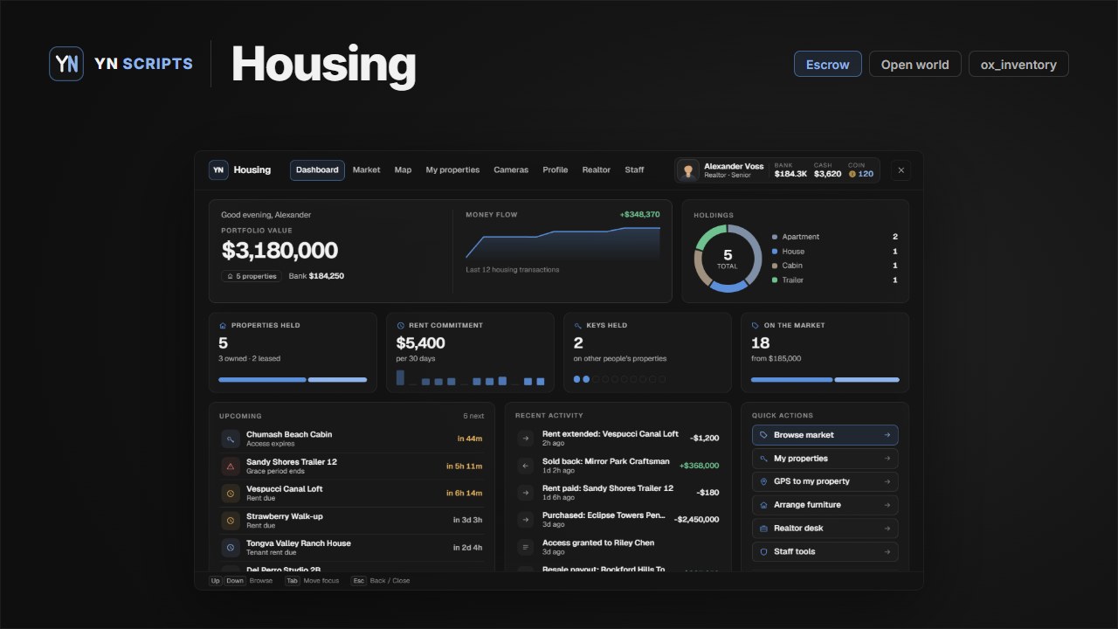Switch to the Market tab
Viewport: 1118px width, 629px height.
coord(366,170)
